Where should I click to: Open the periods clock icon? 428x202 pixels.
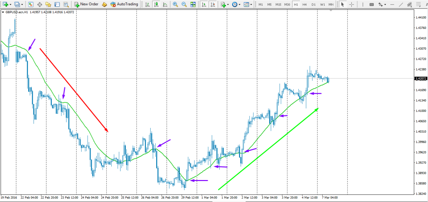tap(235, 4)
